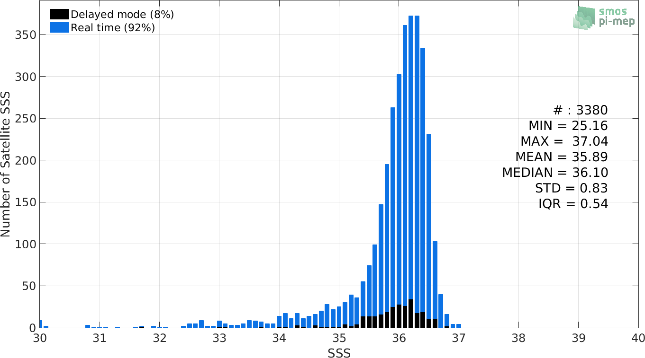Click the x-axis tick label 38
This screenshot has height=358, width=645.
(x=519, y=339)
